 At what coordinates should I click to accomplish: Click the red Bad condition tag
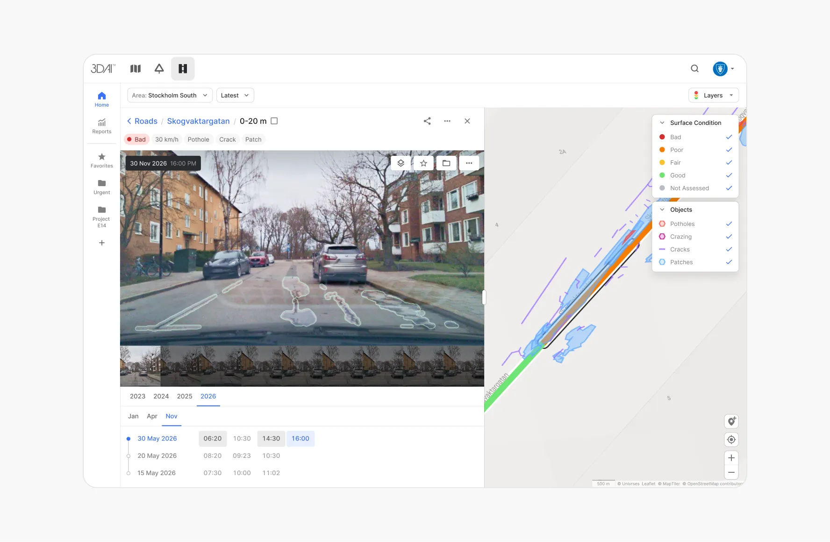pos(136,139)
